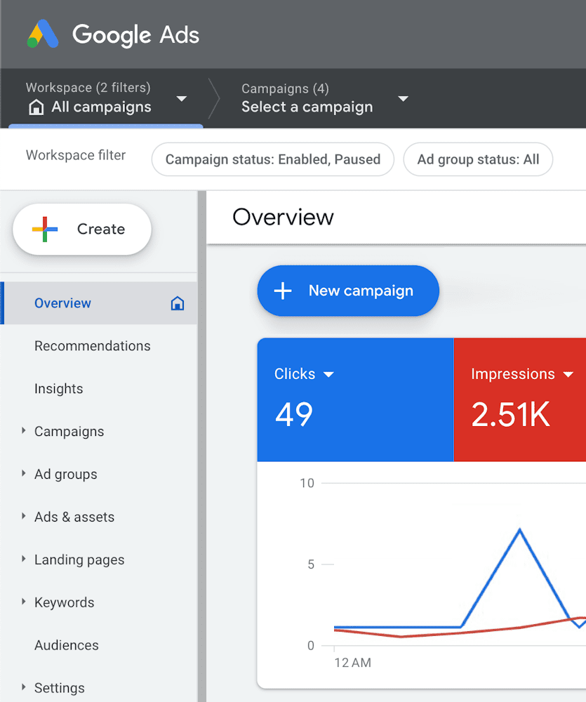Click the 2.51K impressions value
The width and height of the screenshot is (586, 702).
(x=510, y=415)
